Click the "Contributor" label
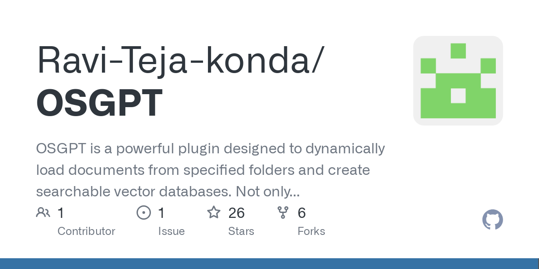The height and width of the screenshot is (269, 539). [86, 231]
